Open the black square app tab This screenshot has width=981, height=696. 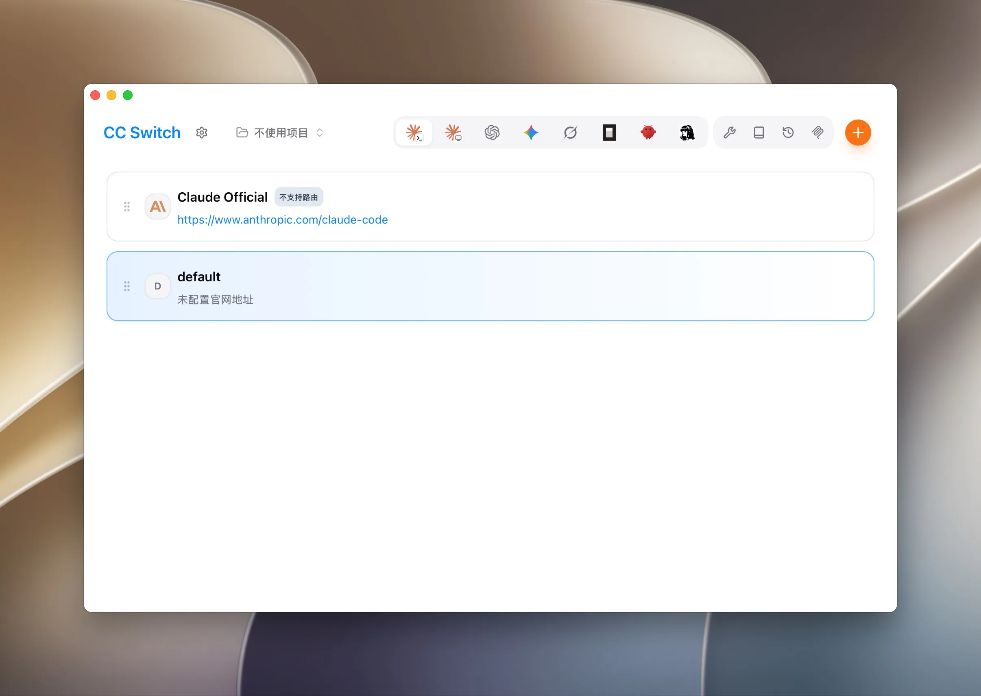coord(609,133)
